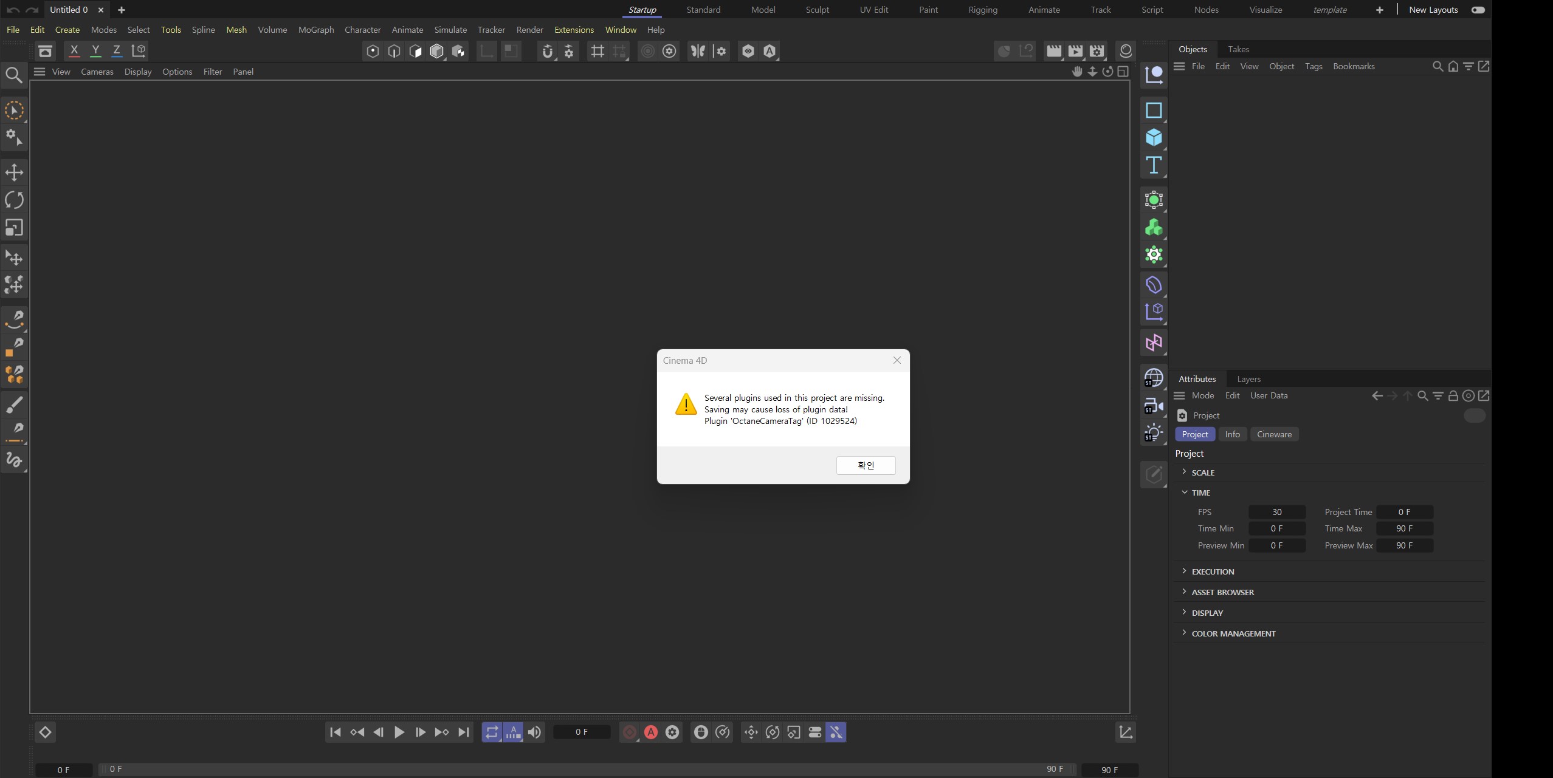Add a Text spline object
The width and height of the screenshot is (1553, 778).
[x=1154, y=166]
